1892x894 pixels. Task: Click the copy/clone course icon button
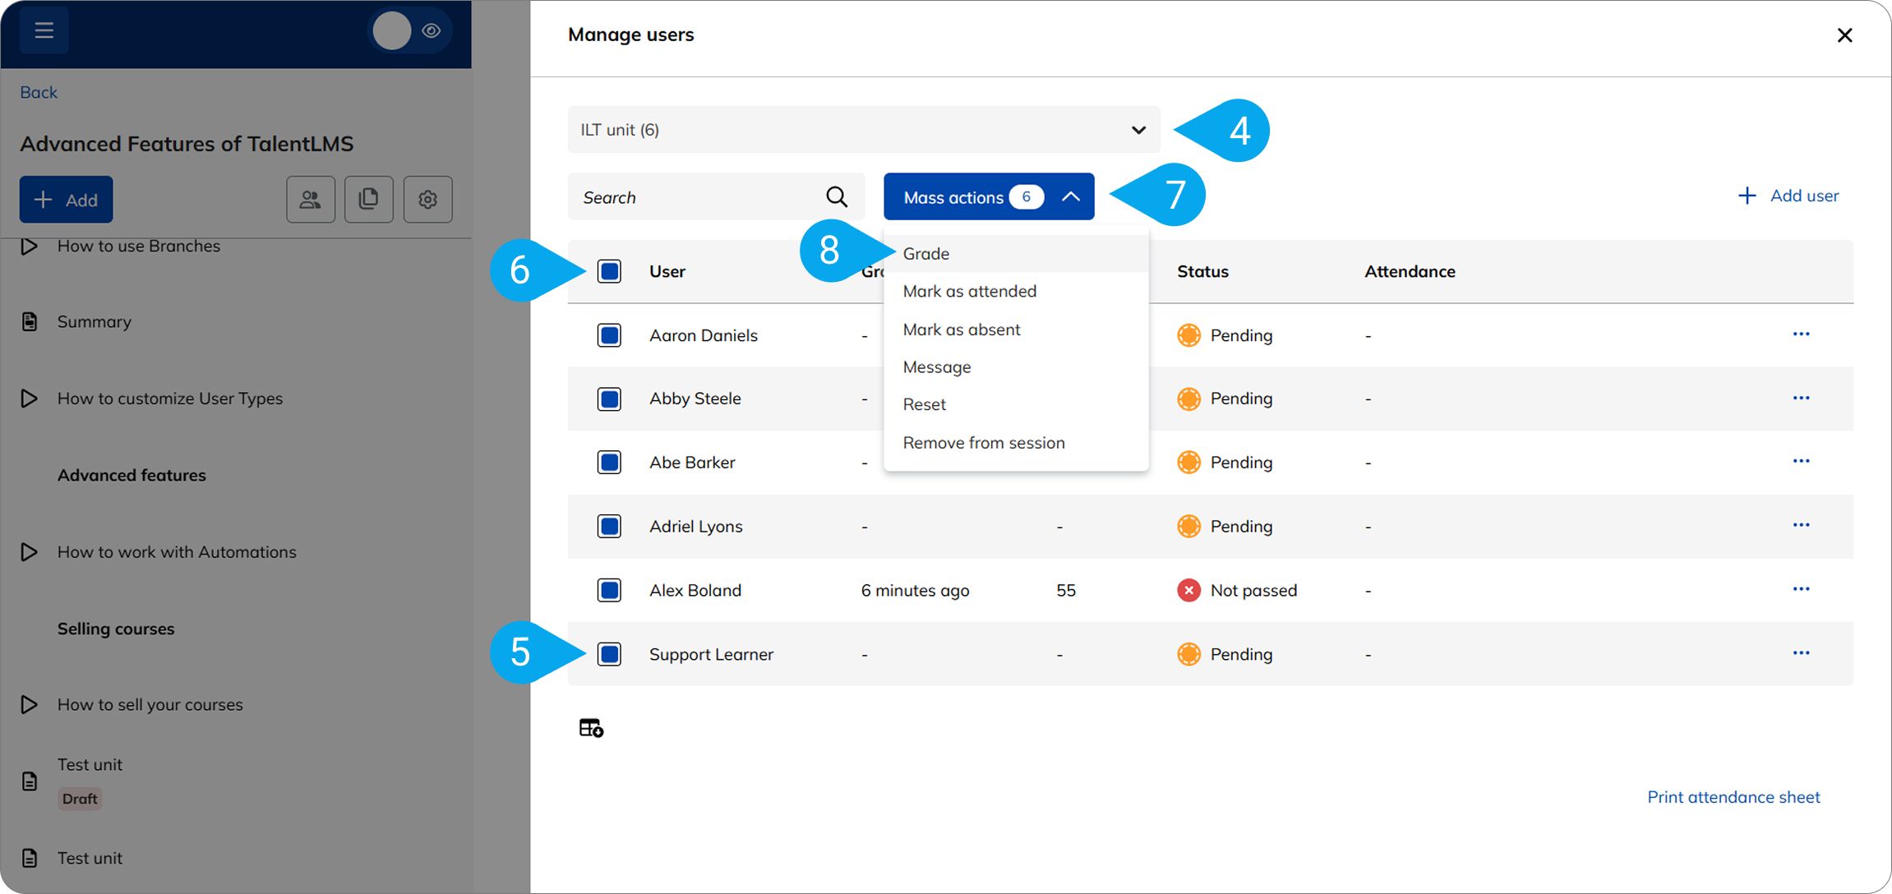[369, 199]
